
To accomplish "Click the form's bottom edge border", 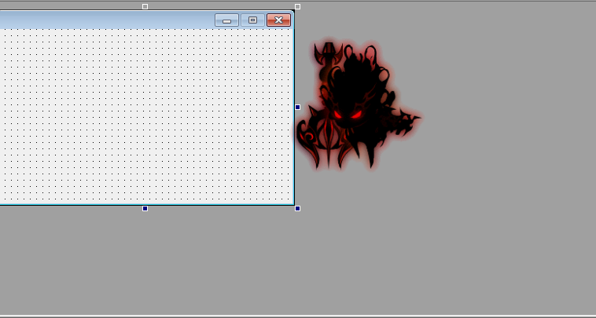I will (x=79, y=204).
